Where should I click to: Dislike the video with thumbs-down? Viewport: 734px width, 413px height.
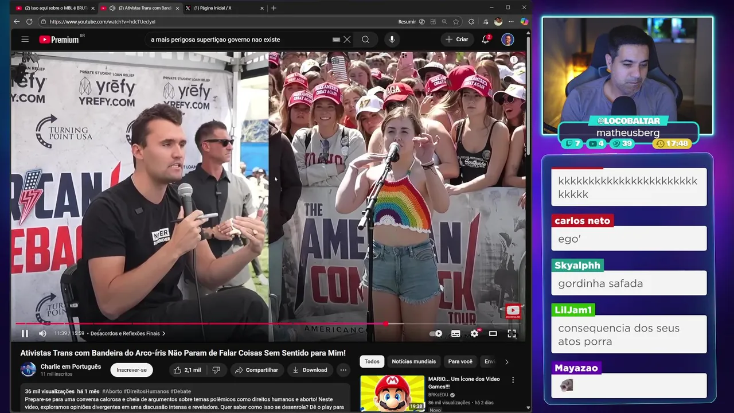pos(216,370)
